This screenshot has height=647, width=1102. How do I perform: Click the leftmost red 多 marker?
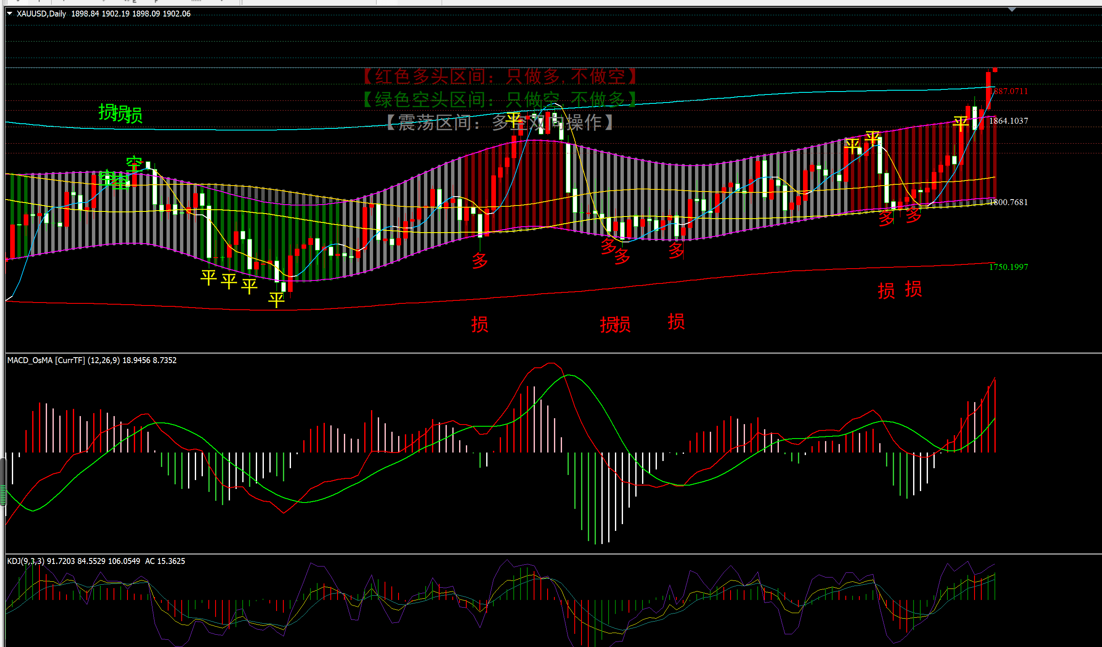(480, 261)
